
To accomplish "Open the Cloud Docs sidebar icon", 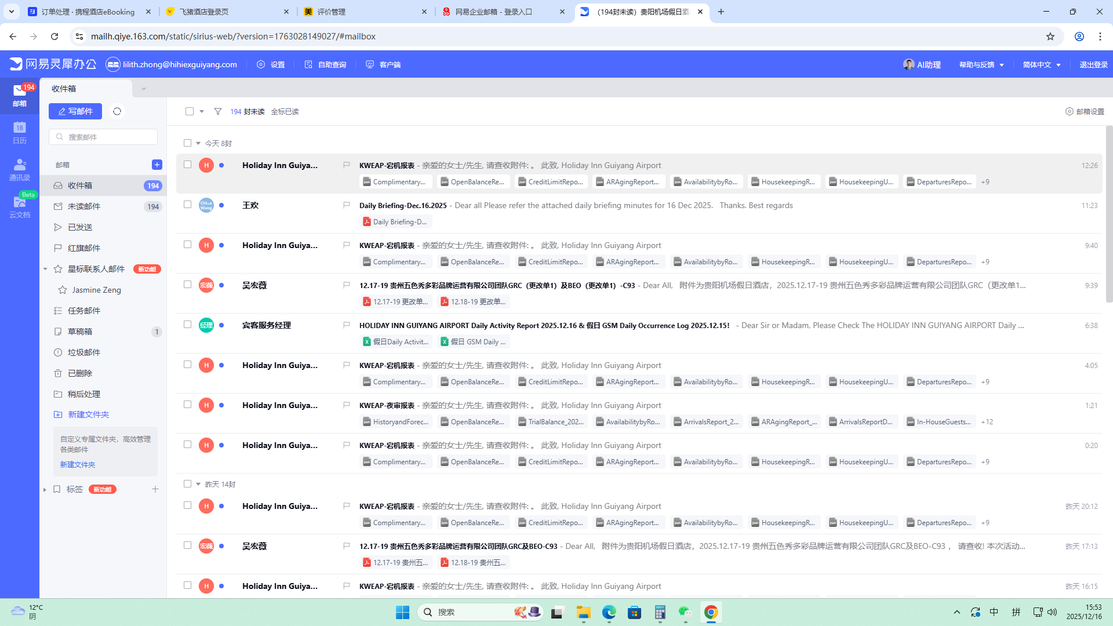I will pos(20,206).
